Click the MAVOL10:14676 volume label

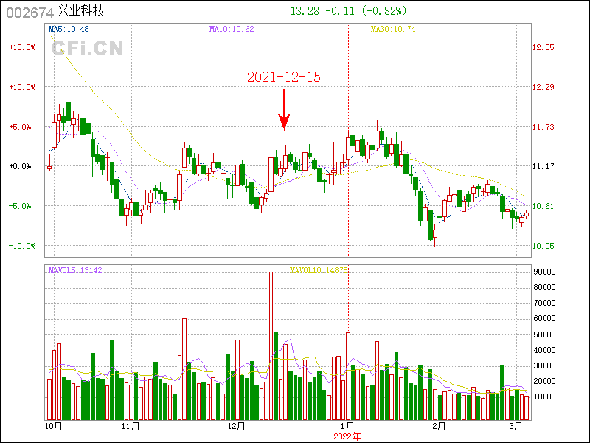point(319,270)
